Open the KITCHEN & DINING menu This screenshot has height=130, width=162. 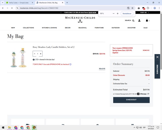point(49,28)
